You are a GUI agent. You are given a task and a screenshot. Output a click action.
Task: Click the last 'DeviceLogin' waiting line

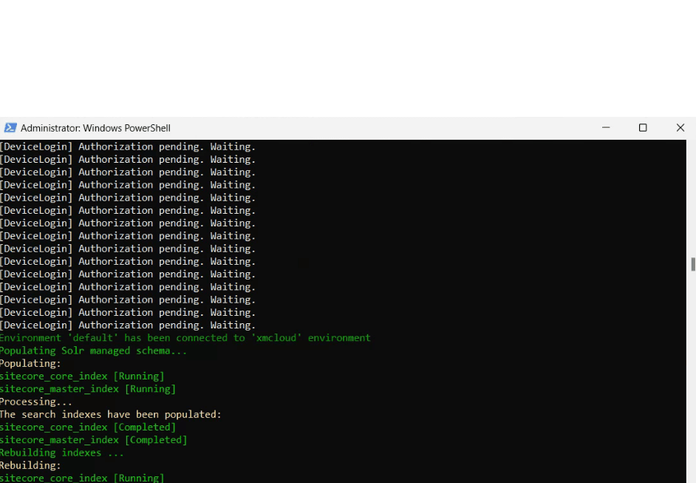(x=127, y=325)
